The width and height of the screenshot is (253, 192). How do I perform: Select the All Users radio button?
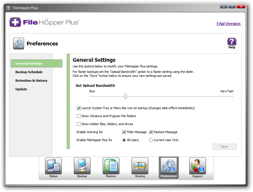point(124,140)
